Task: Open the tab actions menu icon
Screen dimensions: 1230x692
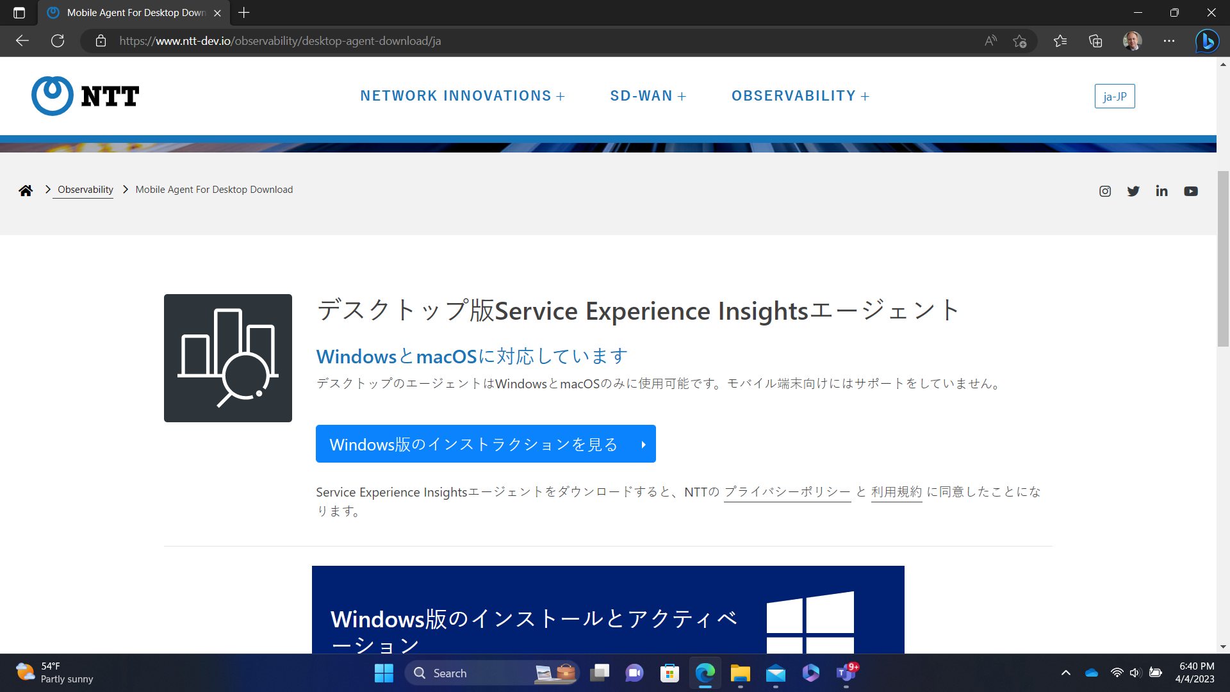Action: click(19, 13)
